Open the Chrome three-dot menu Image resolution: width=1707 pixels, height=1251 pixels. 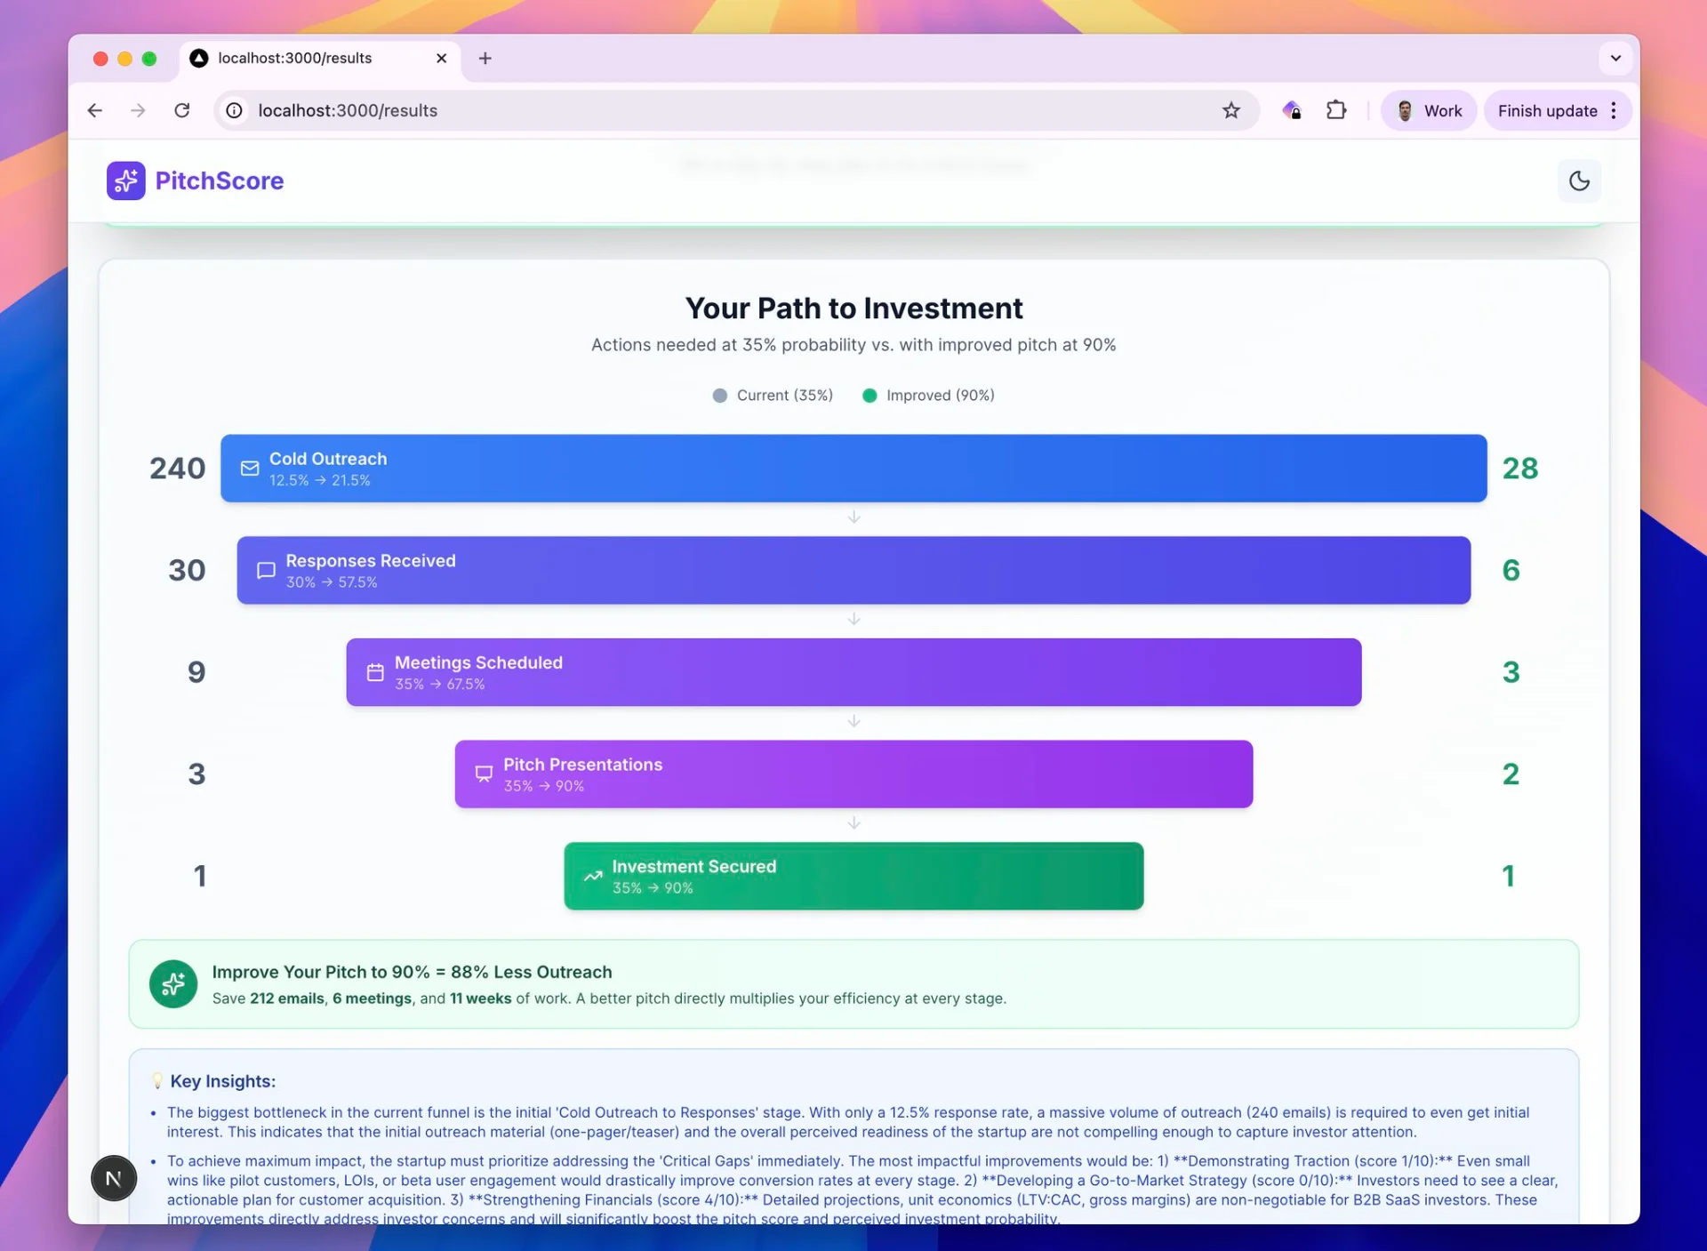1614,111
